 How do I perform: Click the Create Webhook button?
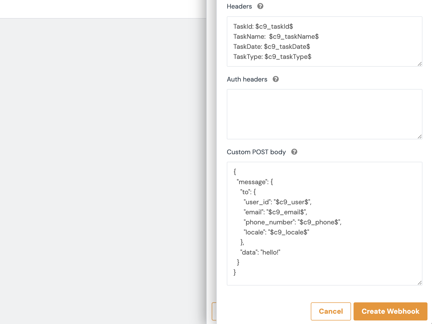[x=390, y=311]
